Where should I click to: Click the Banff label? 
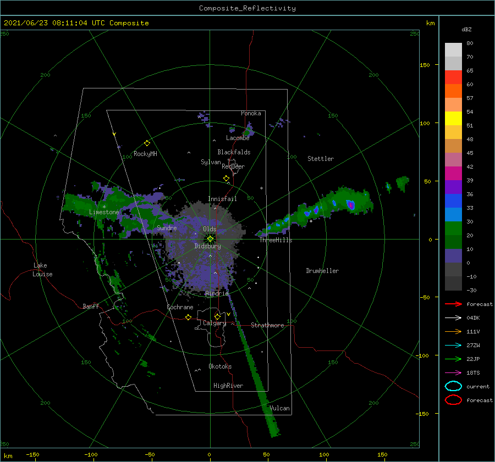tap(91, 306)
